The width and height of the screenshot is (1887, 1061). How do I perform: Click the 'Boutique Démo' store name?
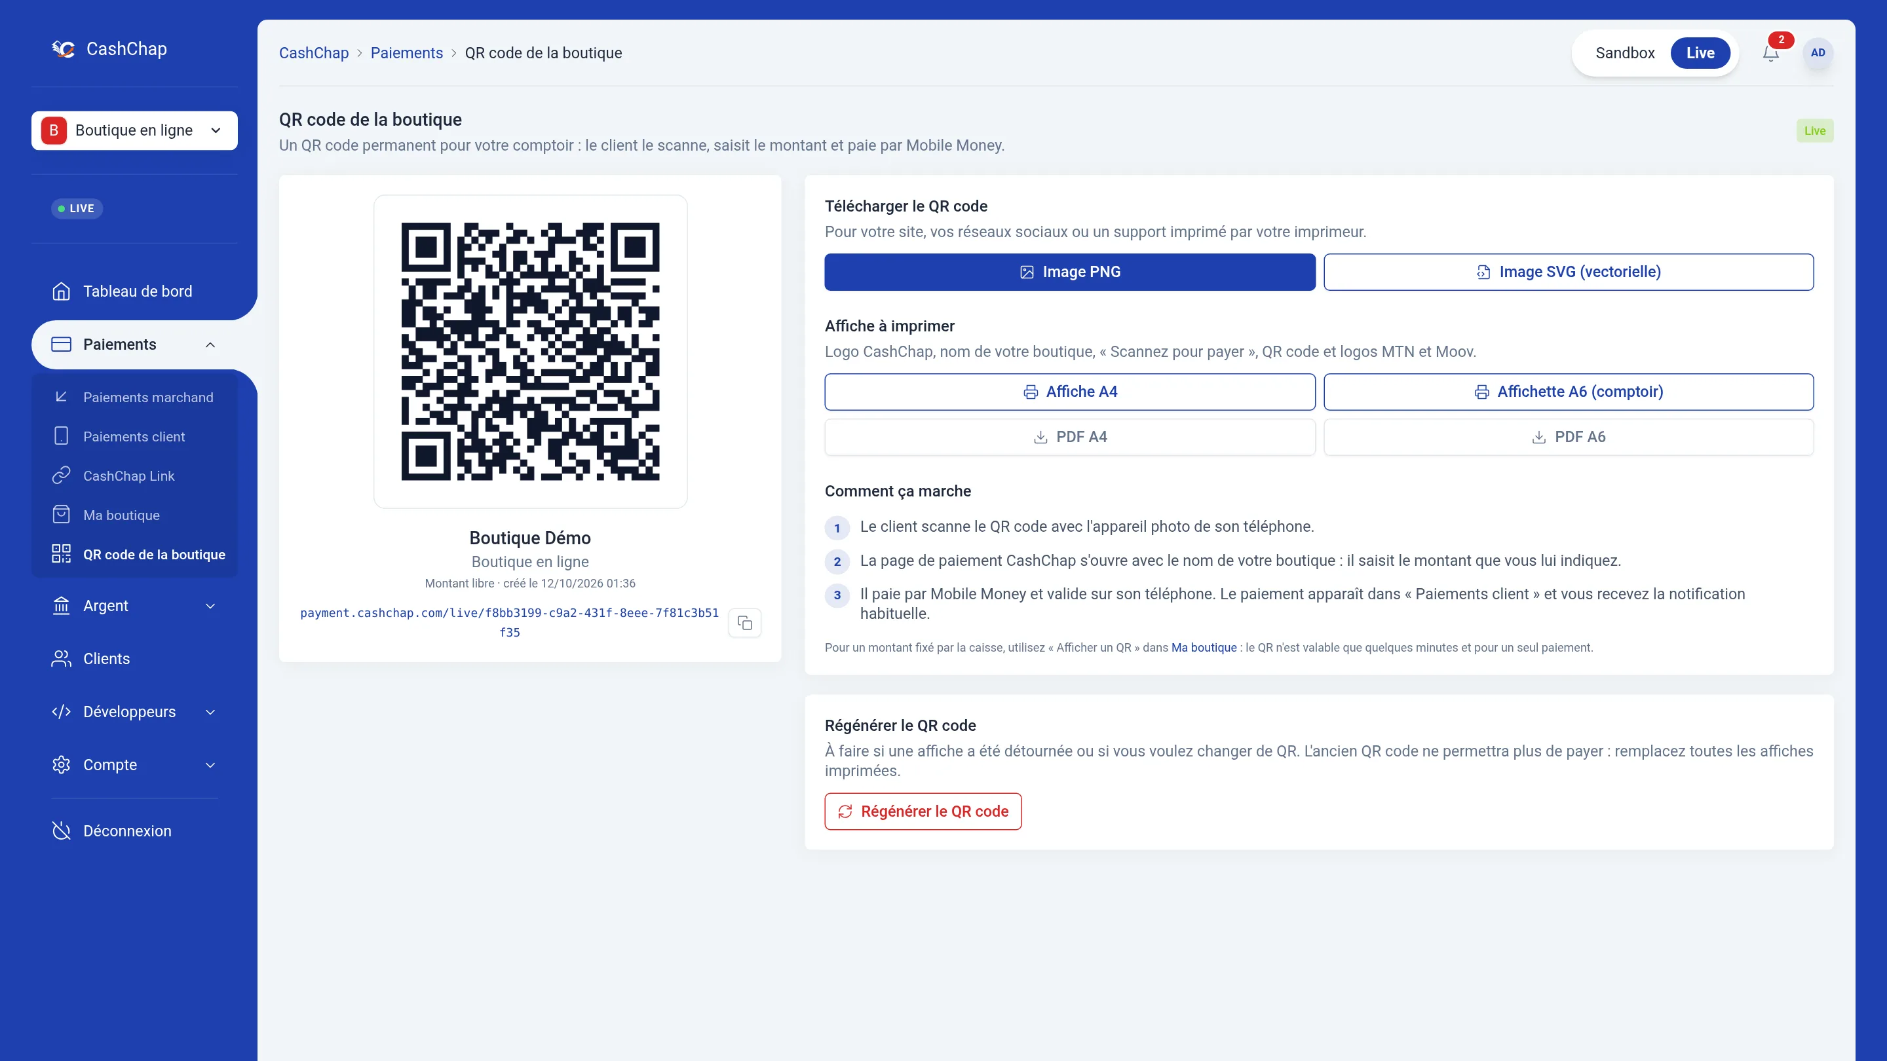[530, 538]
